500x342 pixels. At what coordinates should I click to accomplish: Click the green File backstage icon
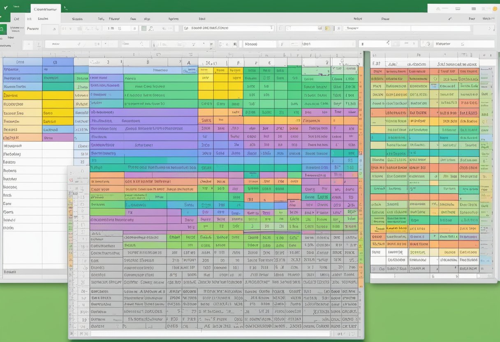pyautogui.click(x=3, y=29)
